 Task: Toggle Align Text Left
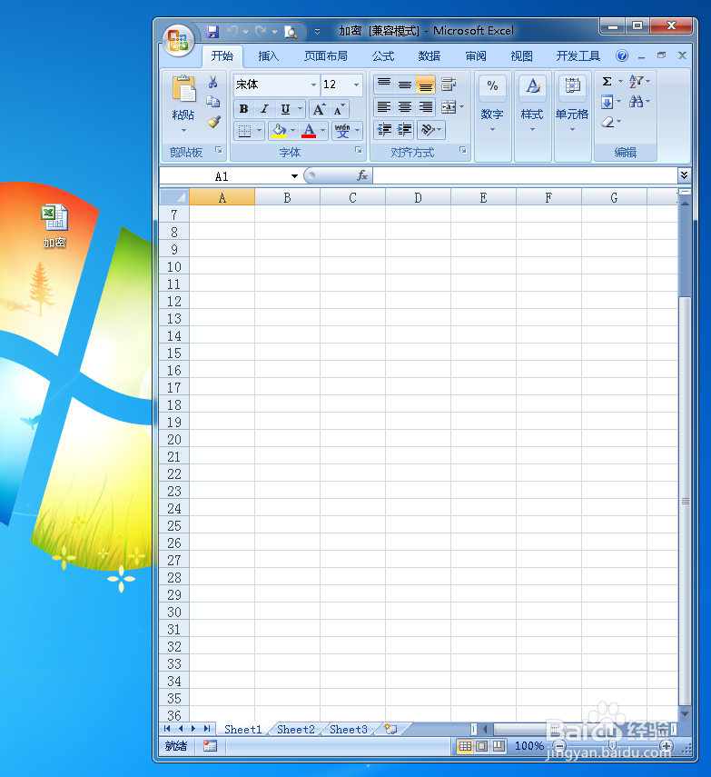coord(384,107)
